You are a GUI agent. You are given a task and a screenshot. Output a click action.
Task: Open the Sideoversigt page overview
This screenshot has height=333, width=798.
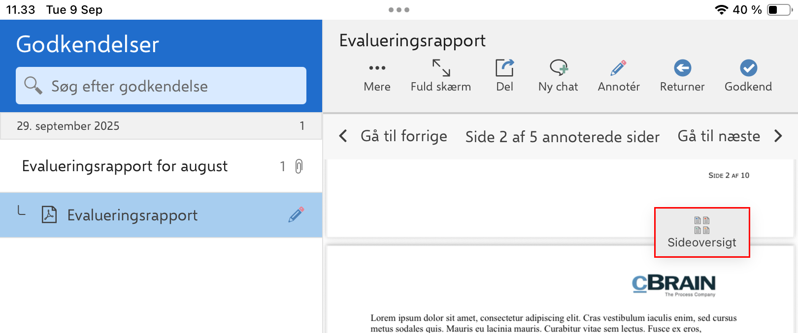pyautogui.click(x=702, y=232)
